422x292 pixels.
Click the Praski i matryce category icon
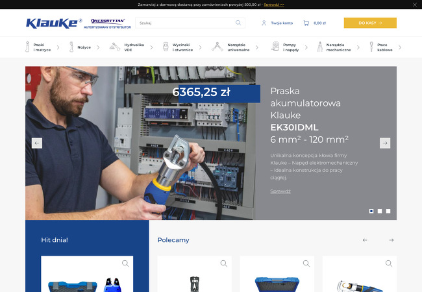(27, 47)
